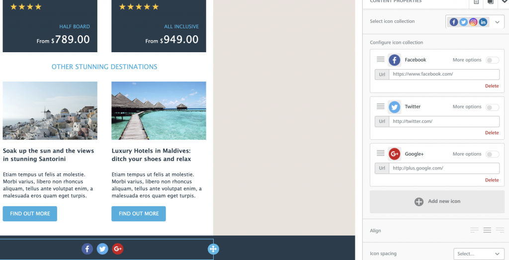Click the blue move handle on social block
This screenshot has height=260, width=509.
click(213, 249)
